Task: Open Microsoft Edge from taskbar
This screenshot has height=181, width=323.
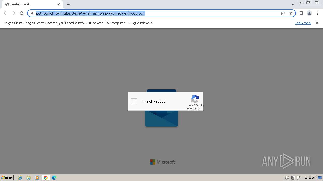Action: pyautogui.click(x=54, y=178)
